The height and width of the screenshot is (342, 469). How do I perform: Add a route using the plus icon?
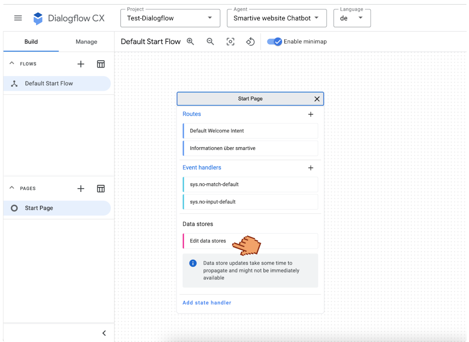click(x=311, y=114)
